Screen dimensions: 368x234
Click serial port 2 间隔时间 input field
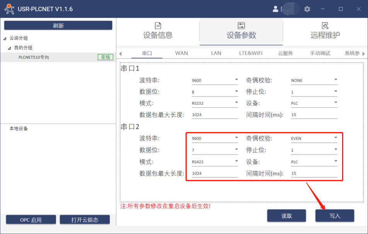point(313,173)
